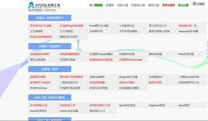Screen dimensions: 208x121
Task: Open the SEO伪原创工具 link
Action: tap(39, 105)
